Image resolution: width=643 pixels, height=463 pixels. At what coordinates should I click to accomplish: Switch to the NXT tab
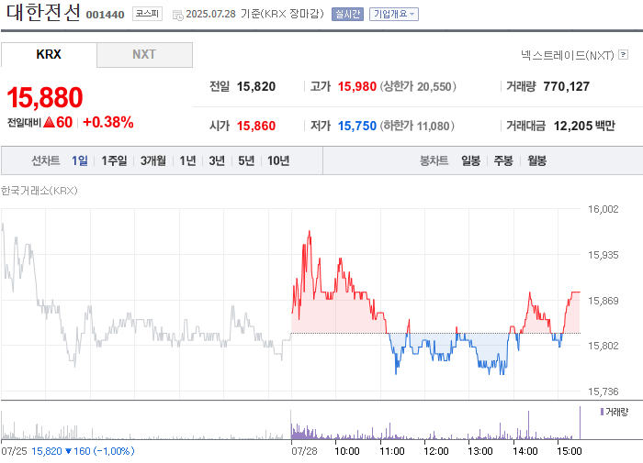tap(144, 54)
